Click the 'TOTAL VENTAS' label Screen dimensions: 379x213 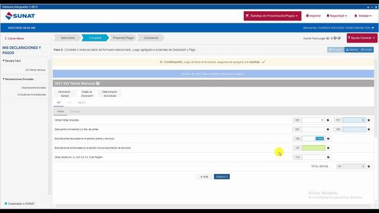[320, 166]
